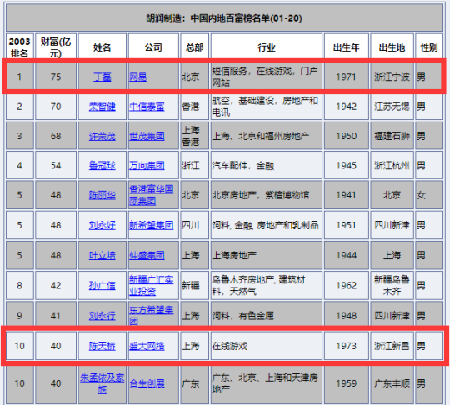Open the 万向集团 company link
The width and height of the screenshot is (450, 405).
pos(147,166)
